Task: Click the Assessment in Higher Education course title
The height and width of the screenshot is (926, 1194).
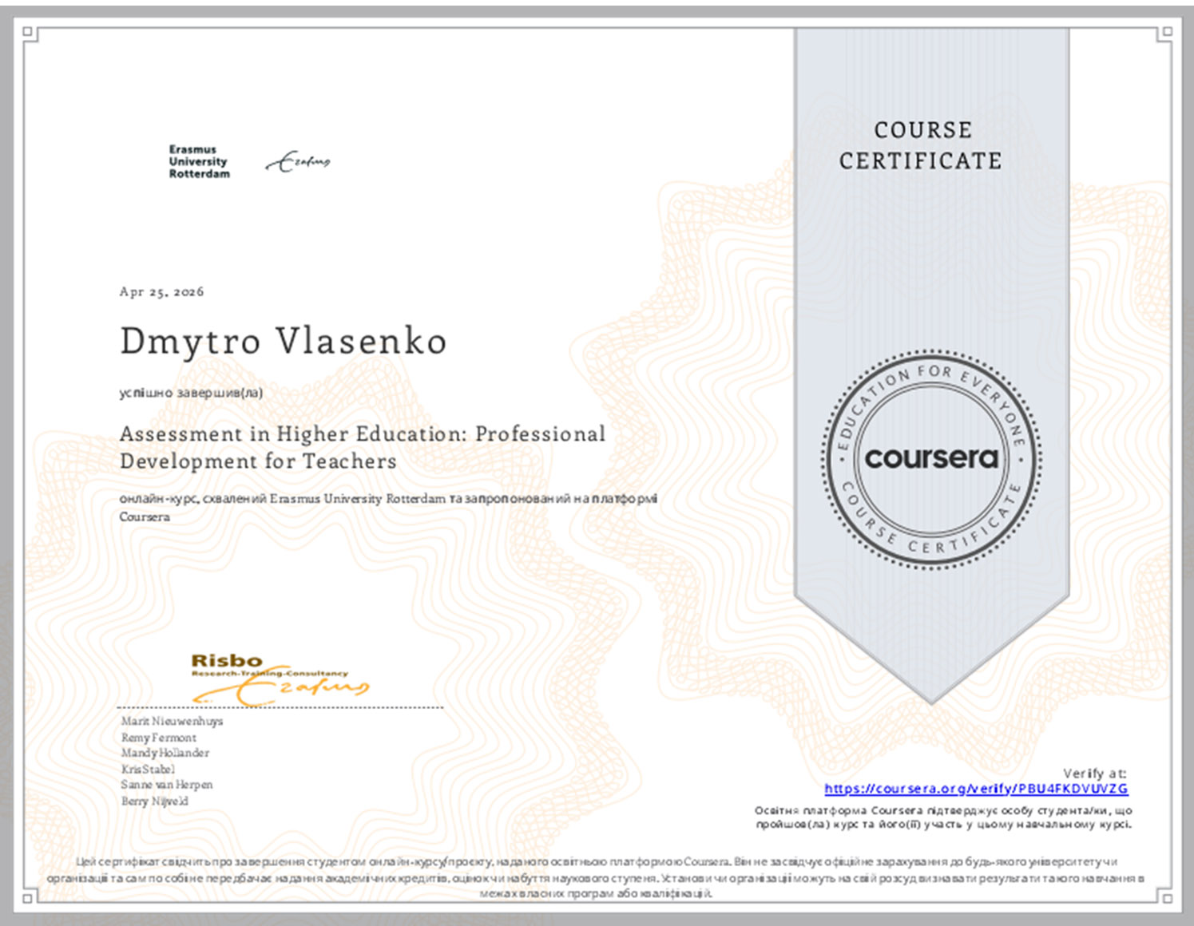Action: click(x=362, y=447)
